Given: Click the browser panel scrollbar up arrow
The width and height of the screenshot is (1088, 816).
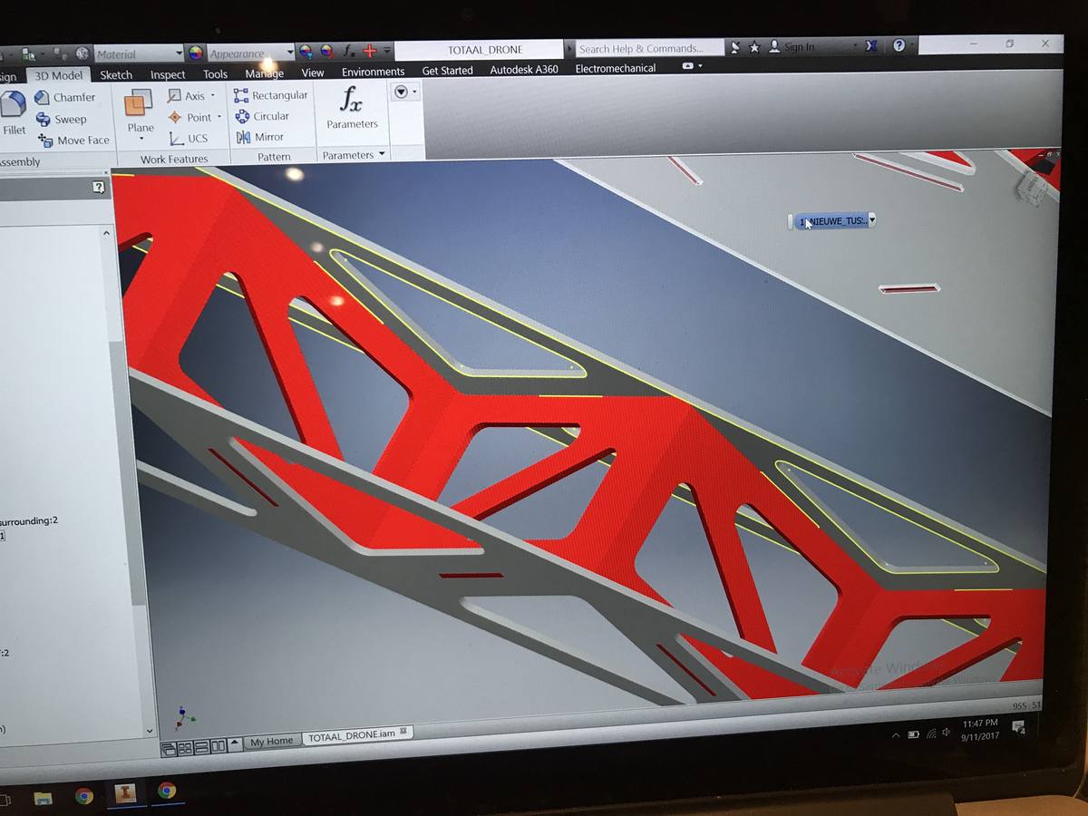Looking at the screenshot, I should 108,233.
